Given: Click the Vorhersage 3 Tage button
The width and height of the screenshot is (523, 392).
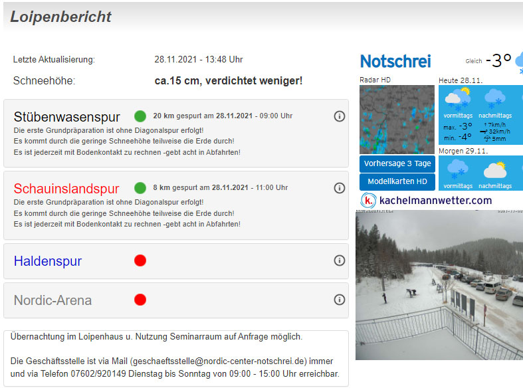Looking at the screenshot, I should point(397,164).
